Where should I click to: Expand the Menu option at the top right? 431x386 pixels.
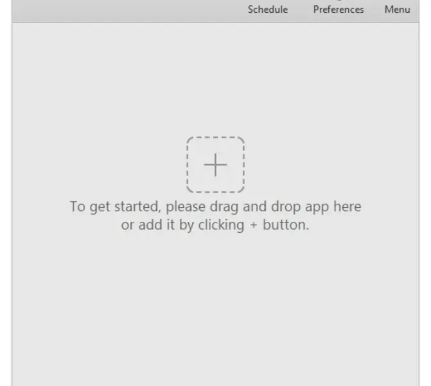pos(397,10)
